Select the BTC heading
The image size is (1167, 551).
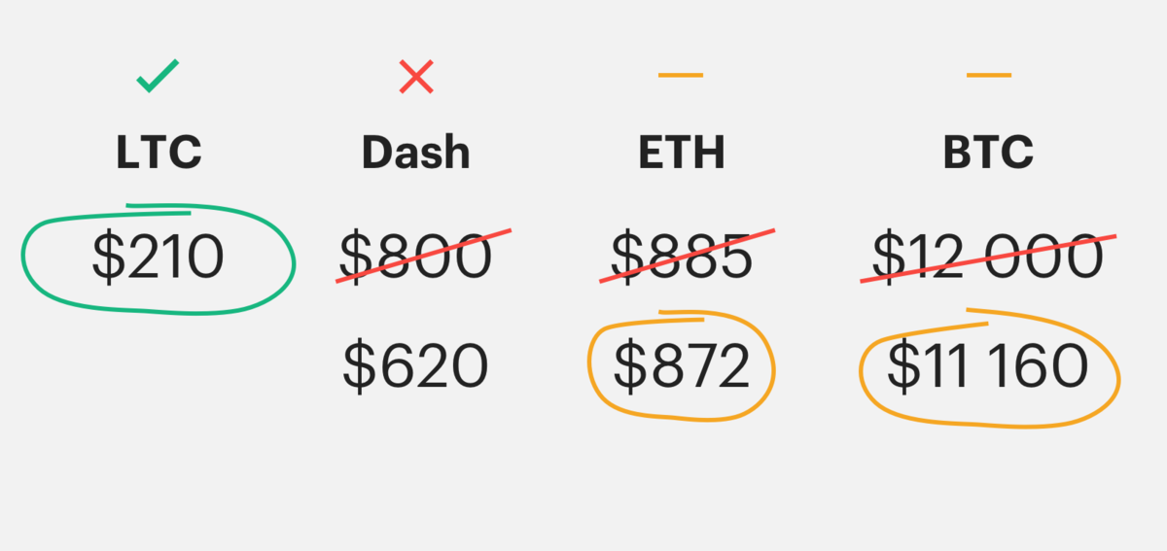coord(988,153)
